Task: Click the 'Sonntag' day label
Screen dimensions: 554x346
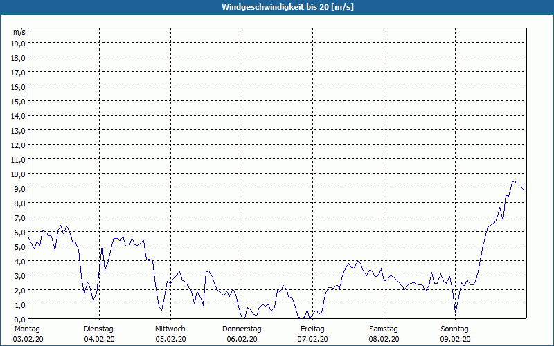Action: pyautogui.click(x=454, y=329)
